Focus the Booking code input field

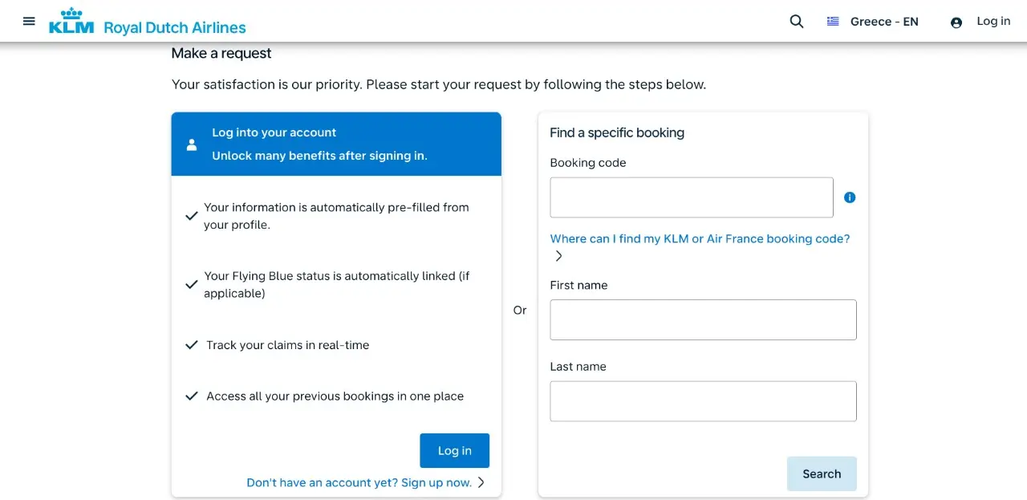pyautogui.click(x=692, y=197)
